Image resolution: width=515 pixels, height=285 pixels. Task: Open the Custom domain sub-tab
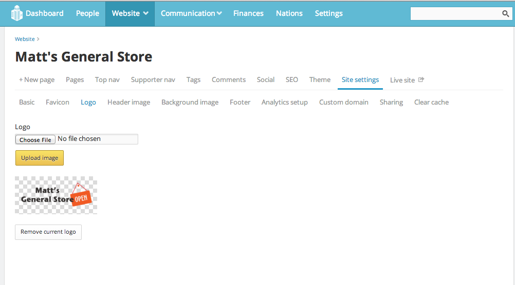(x=343, y=102)
